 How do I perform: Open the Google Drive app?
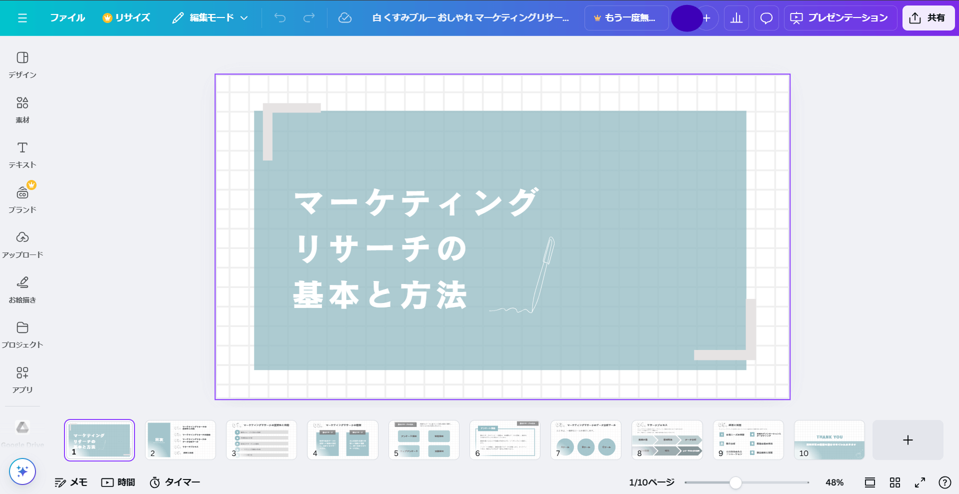pos(22,433)
